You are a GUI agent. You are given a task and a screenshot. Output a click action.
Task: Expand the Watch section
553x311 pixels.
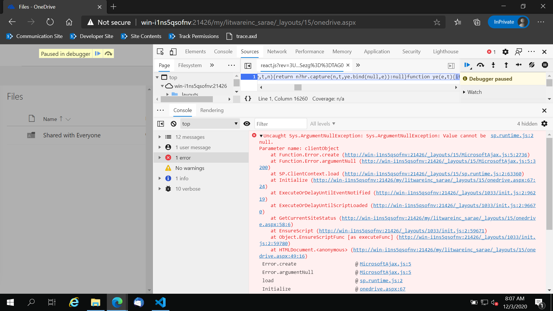point(474,92)
